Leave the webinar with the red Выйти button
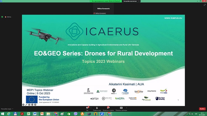This screenshot has height=116, width=207. tap(202, 109)
